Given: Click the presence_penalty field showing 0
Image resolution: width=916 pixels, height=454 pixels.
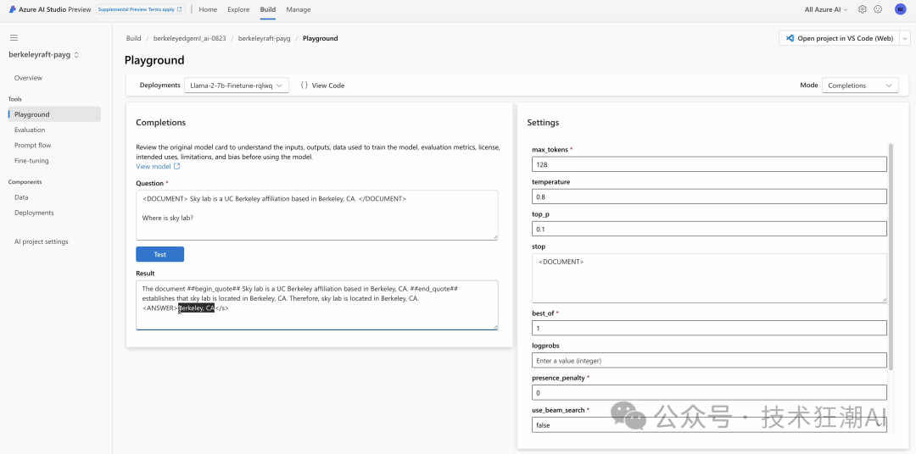Looking at the screenshot, I should click(709, 393).
